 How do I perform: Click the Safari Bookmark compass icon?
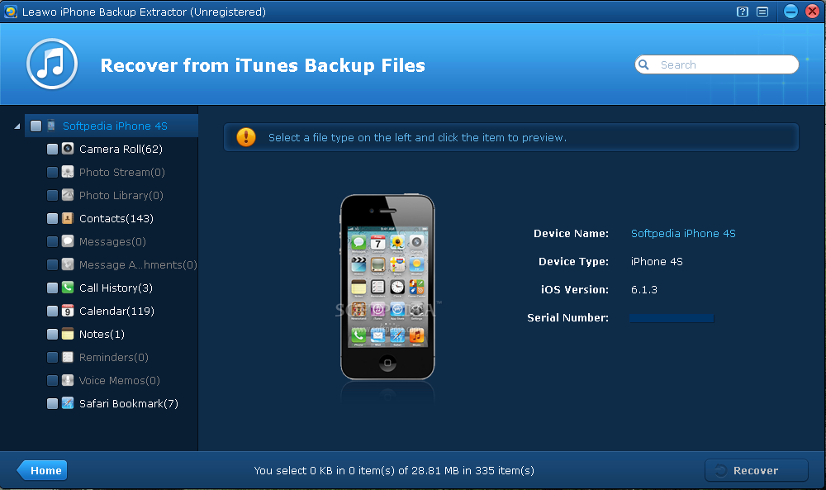(x=68, y=403)
